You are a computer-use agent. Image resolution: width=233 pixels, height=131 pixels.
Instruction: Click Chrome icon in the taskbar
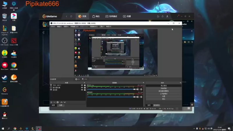tap(15, 128)
